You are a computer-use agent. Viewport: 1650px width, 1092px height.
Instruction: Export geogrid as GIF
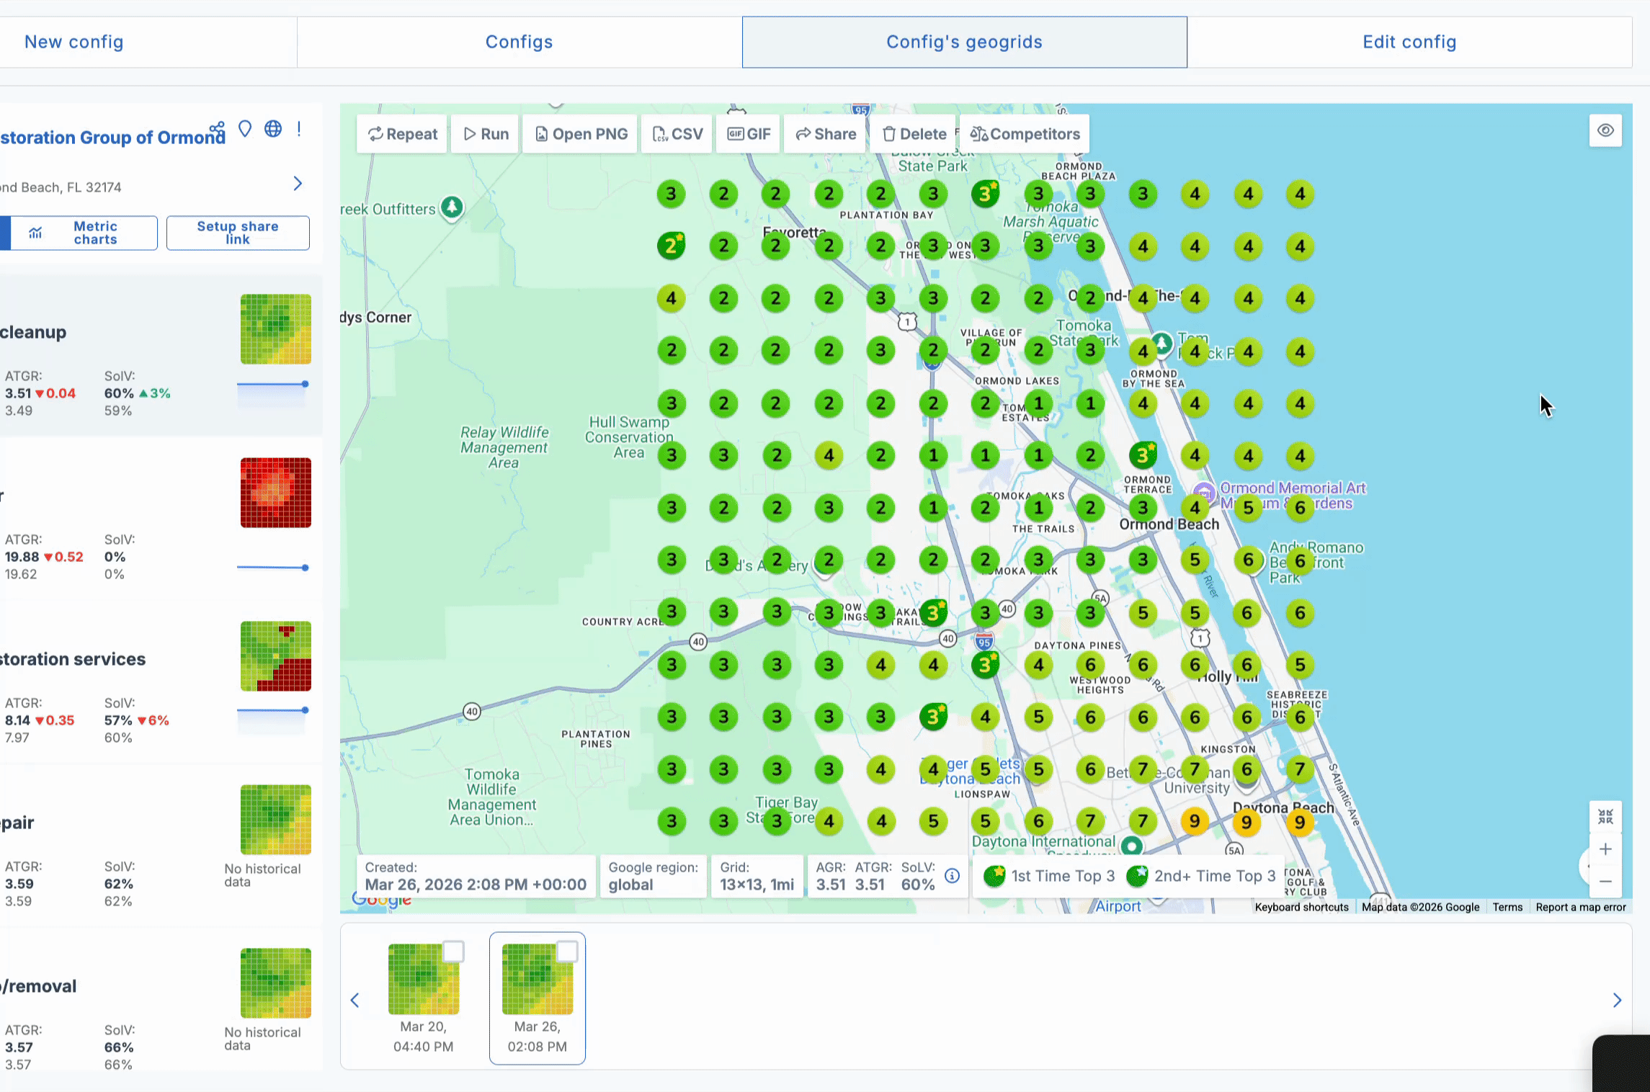coord(749,134)
